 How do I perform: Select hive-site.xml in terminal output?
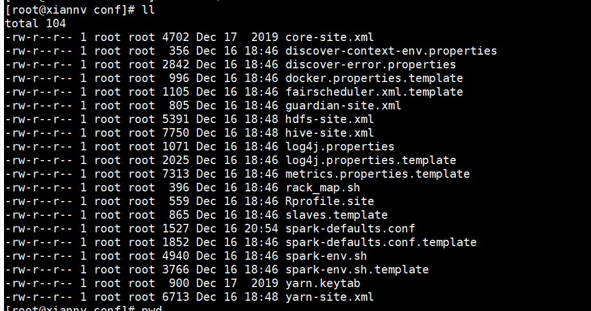coord(330,133)
